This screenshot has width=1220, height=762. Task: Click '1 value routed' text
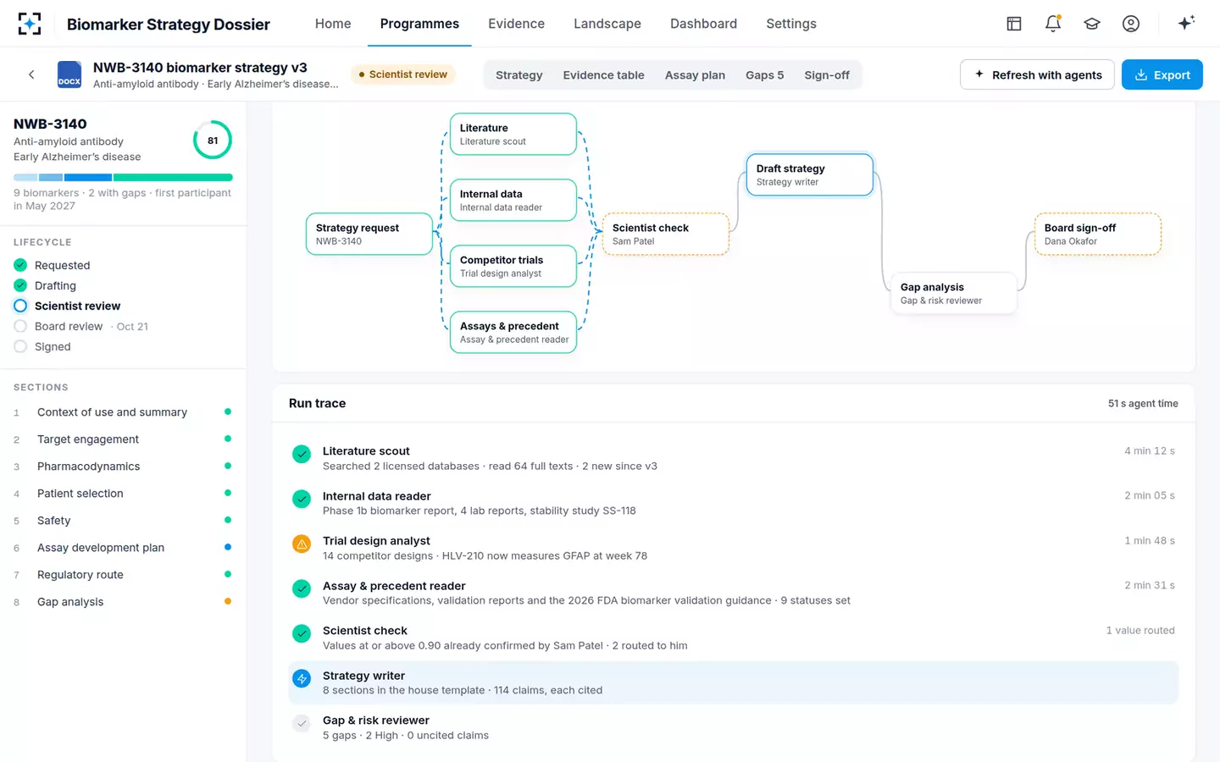point(1140,630)
